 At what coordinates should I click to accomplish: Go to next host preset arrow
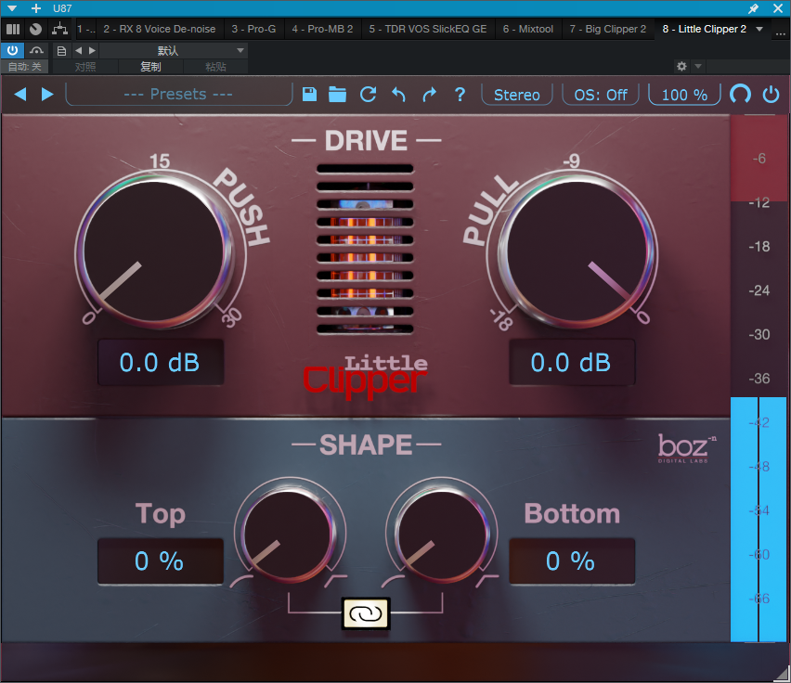point(92,50)
